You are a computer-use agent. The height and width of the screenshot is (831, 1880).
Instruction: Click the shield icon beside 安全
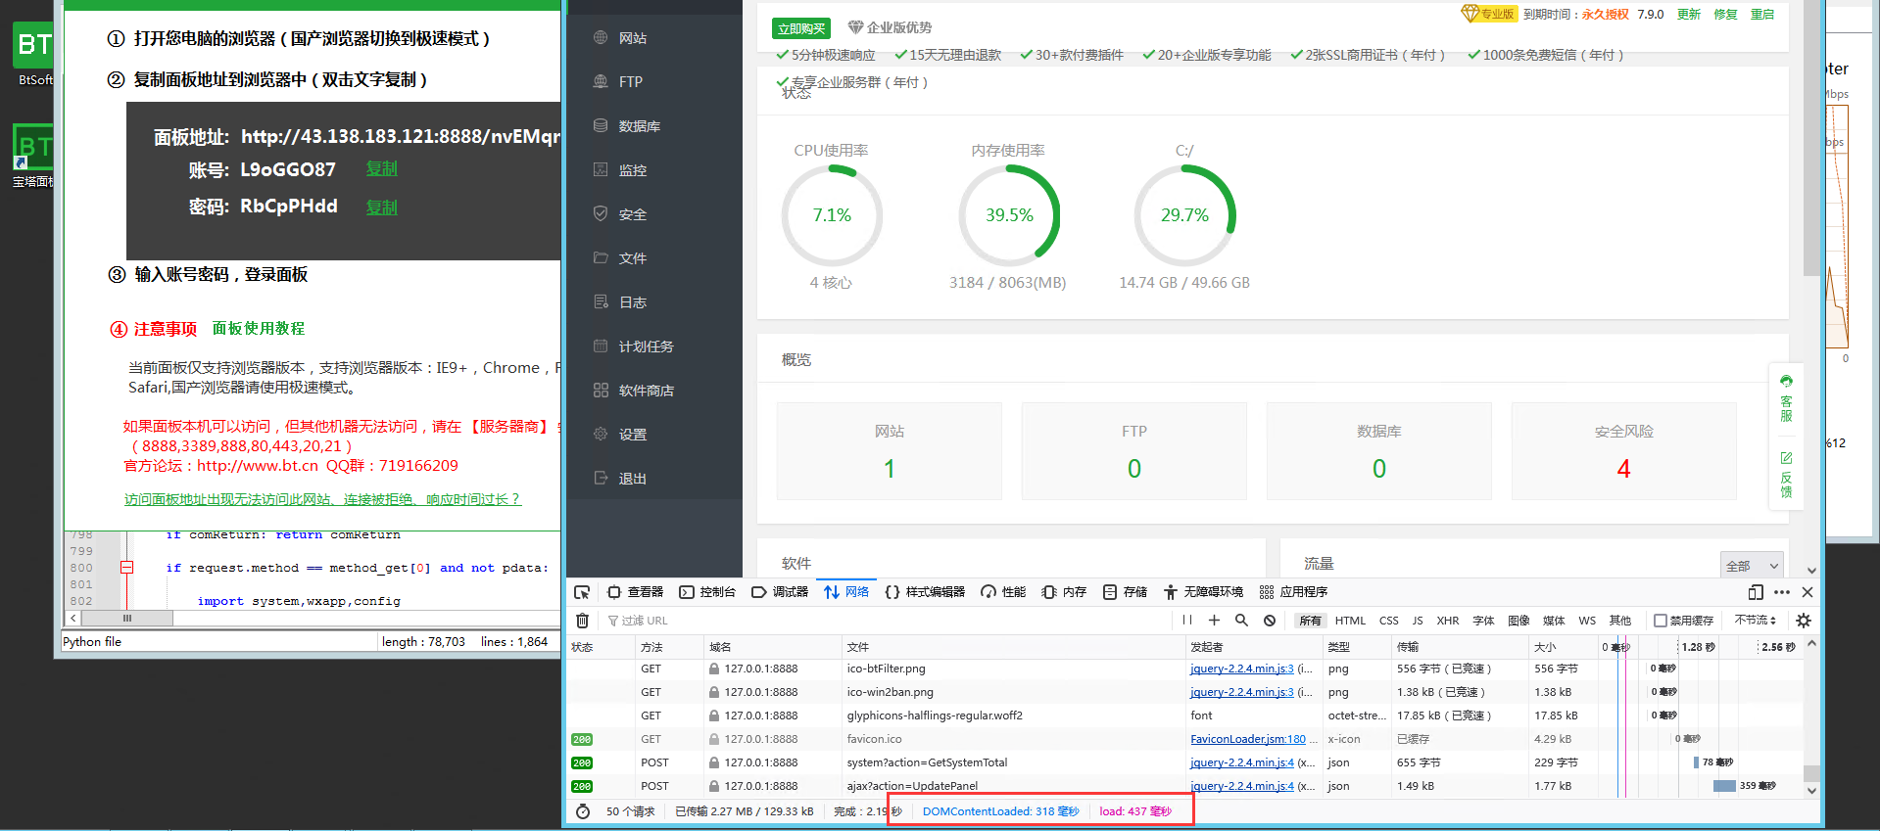tap(601, 213)
